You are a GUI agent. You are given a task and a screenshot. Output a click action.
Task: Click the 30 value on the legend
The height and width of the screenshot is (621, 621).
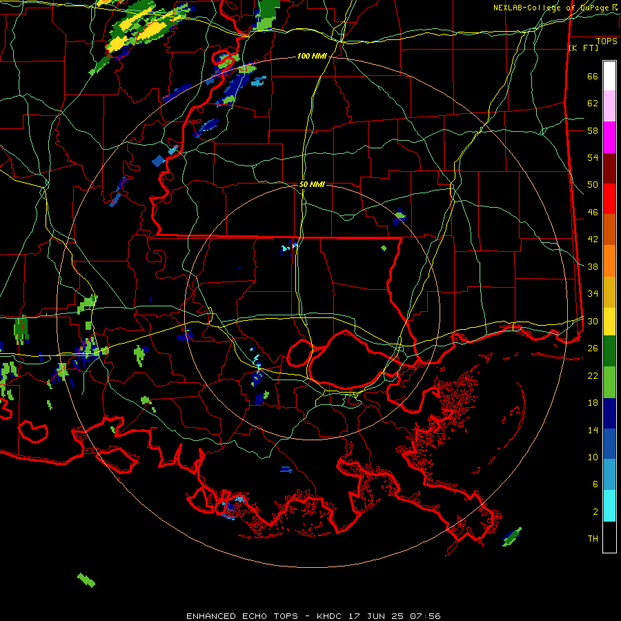[x=593, y=321]
